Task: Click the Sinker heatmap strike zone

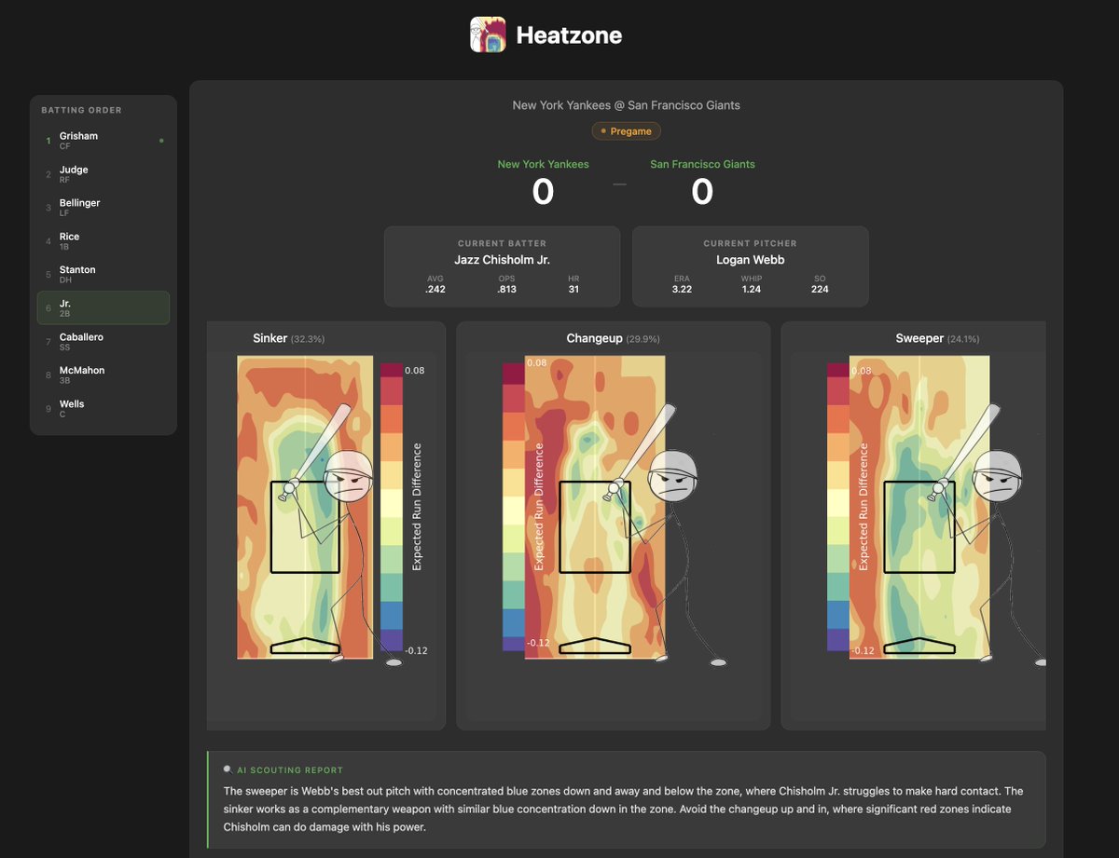Action: click(x=305, y=526)
